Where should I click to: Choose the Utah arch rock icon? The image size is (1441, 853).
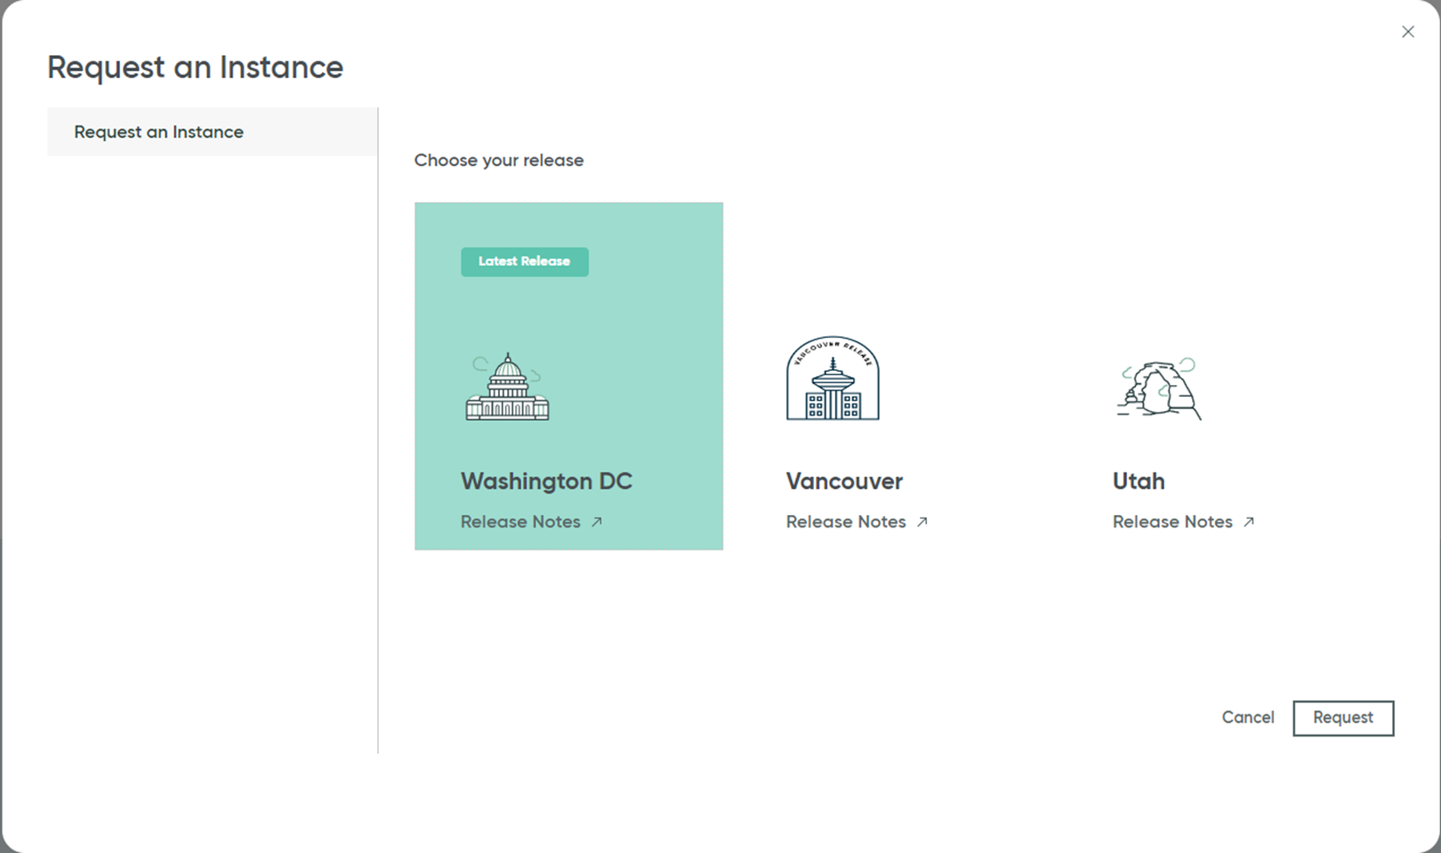point(1160,389)
